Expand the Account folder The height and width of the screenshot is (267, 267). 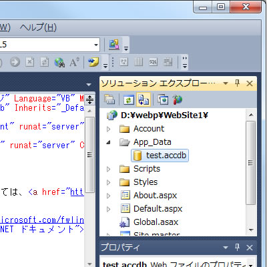pyautogui.click(x=108, y=129)
